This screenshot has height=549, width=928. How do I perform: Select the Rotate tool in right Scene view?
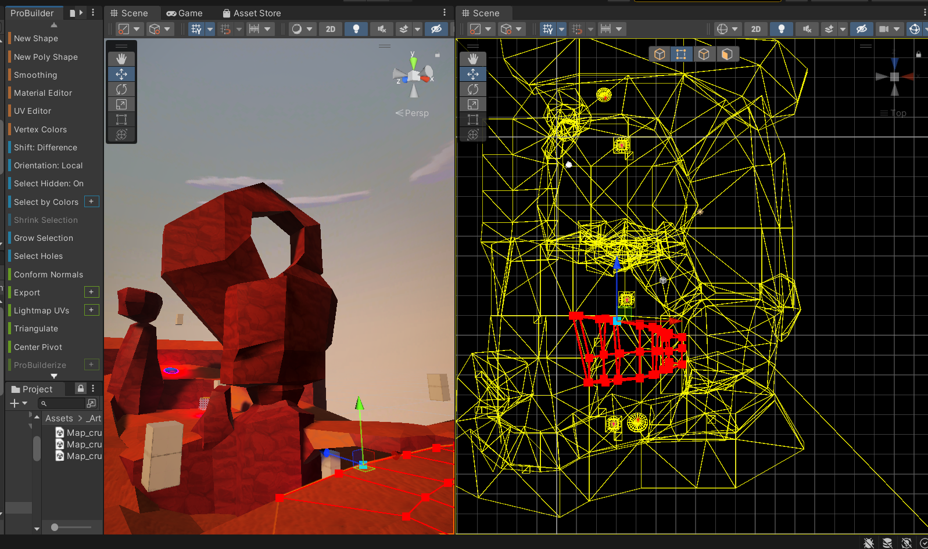pos(473,89)
